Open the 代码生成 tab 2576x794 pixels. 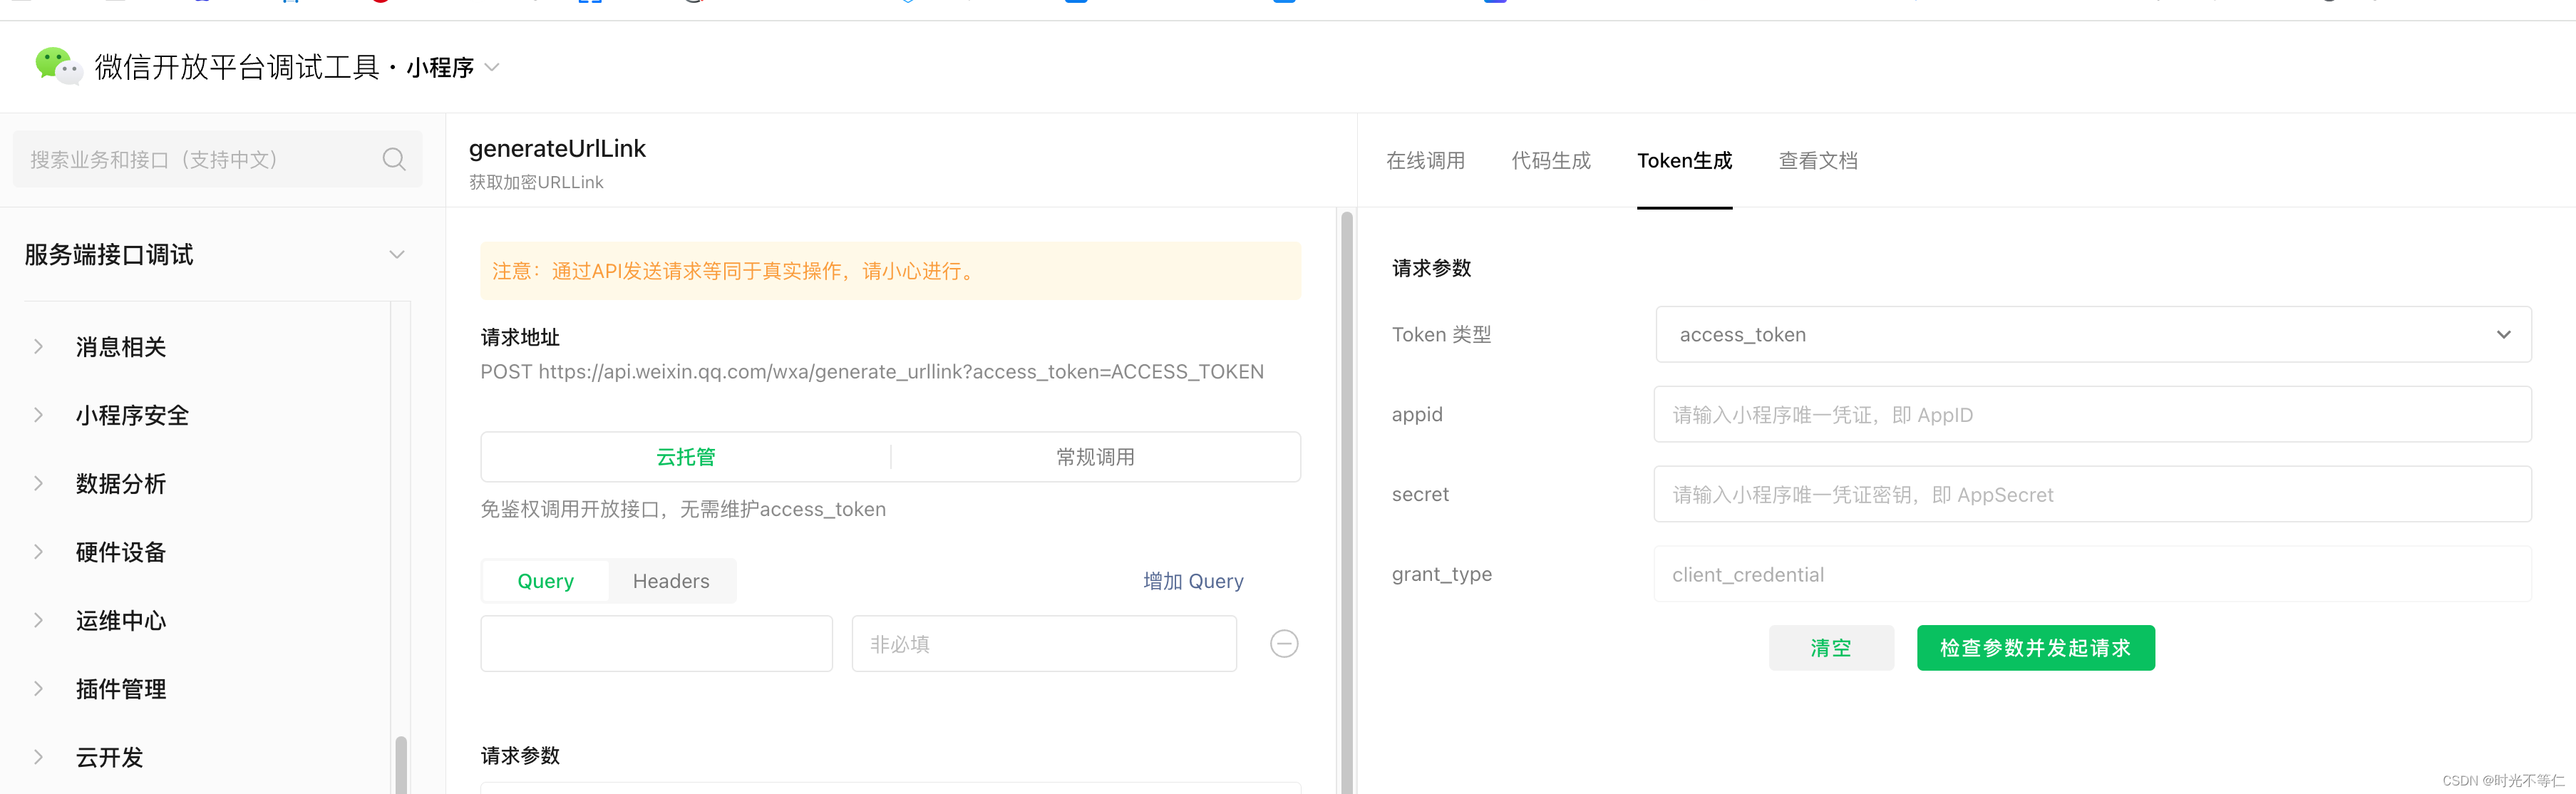click(1550, 161)
